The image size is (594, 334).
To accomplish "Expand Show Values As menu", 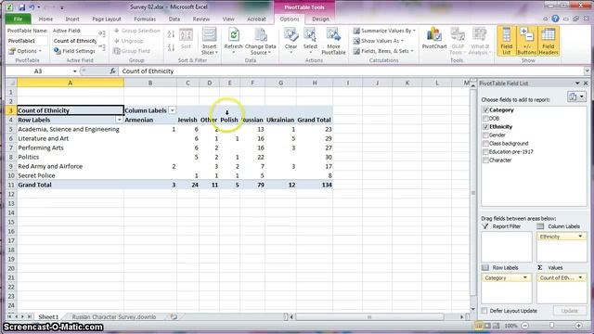I will (x=378, y=41).
